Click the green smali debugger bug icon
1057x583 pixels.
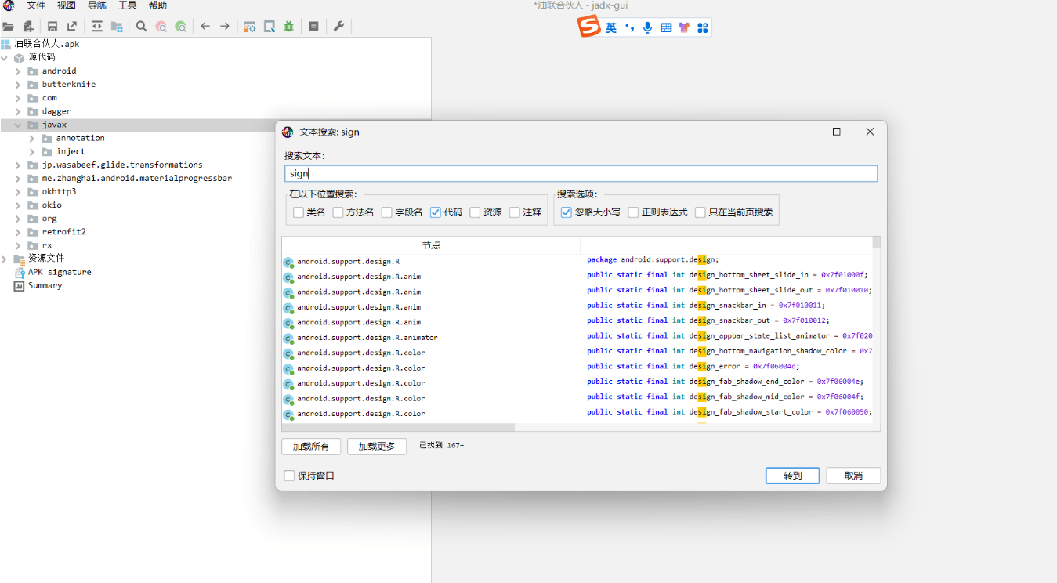pyautogui.click(x=288, y=26)
